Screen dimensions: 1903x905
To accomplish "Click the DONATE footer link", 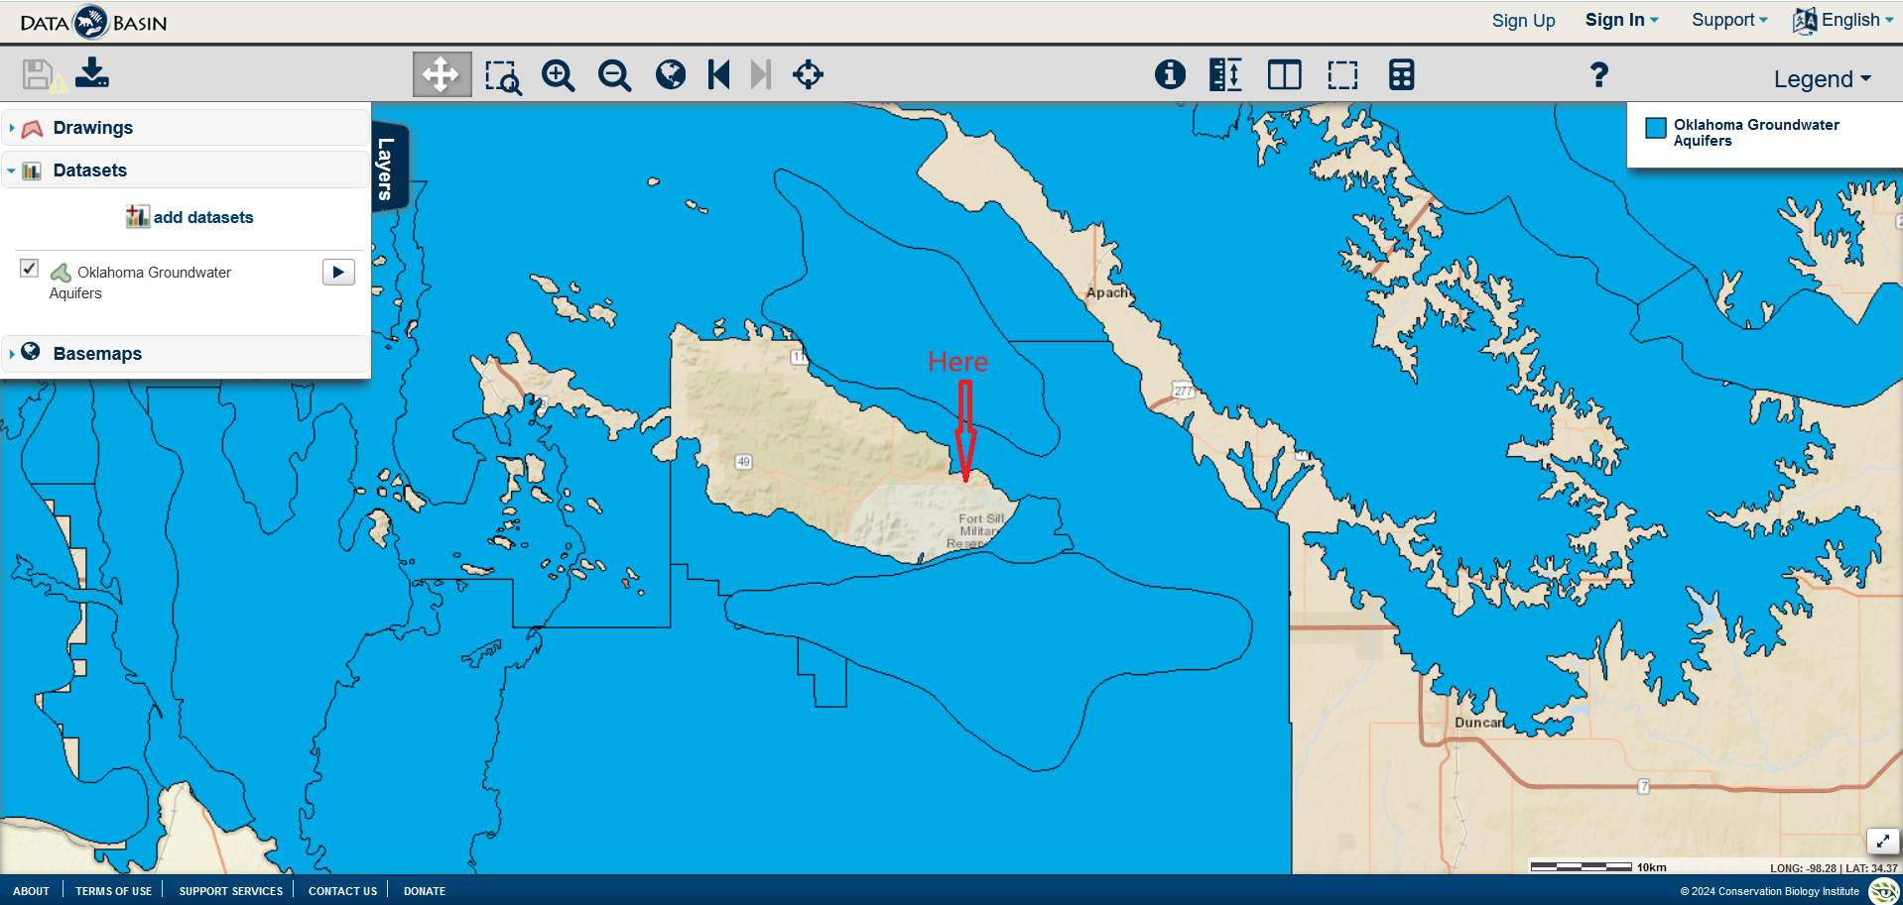I will pyautogui.click(x=424, y=891).
